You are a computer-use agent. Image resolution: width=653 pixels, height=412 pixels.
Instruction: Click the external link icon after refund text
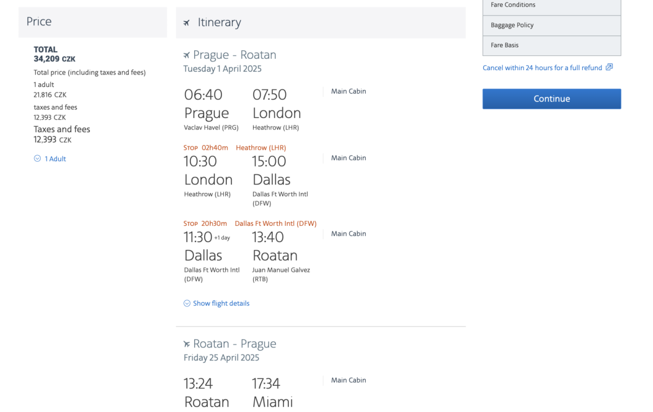[609, 67]
